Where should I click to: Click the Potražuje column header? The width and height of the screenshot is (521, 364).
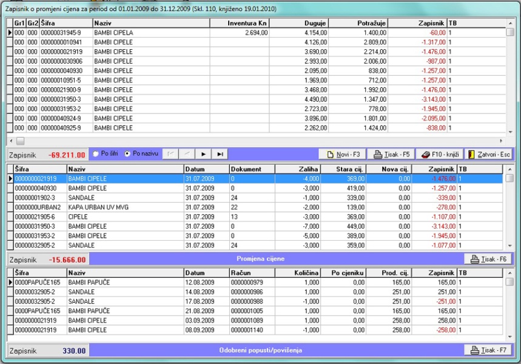click(x=358, y=23)
